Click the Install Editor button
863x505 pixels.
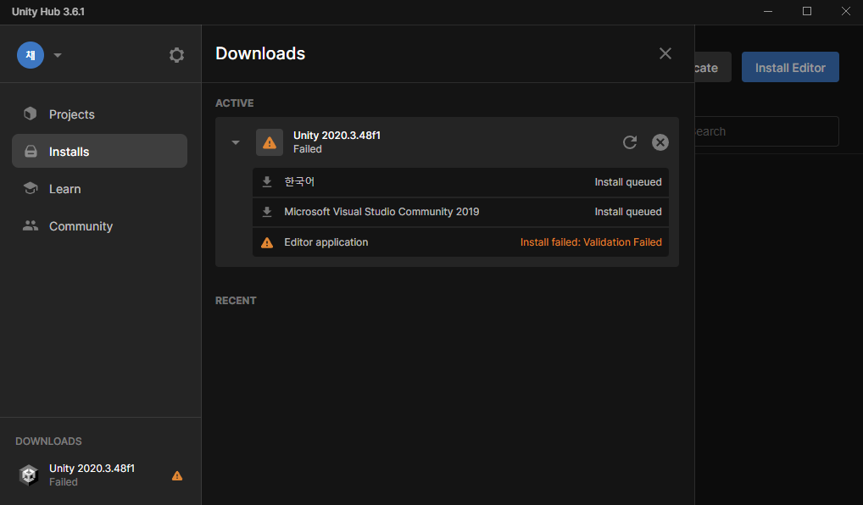790,67
